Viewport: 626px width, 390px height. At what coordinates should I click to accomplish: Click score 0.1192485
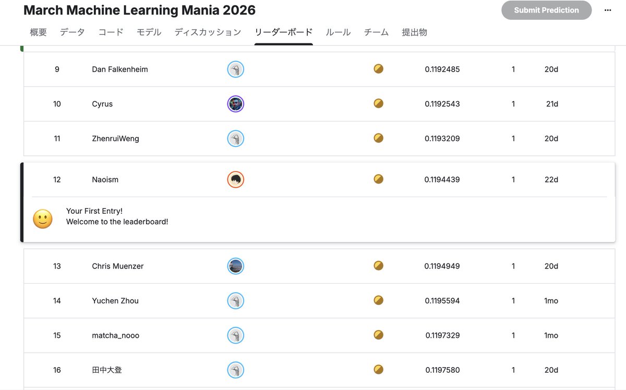click(x=442, y=69)
